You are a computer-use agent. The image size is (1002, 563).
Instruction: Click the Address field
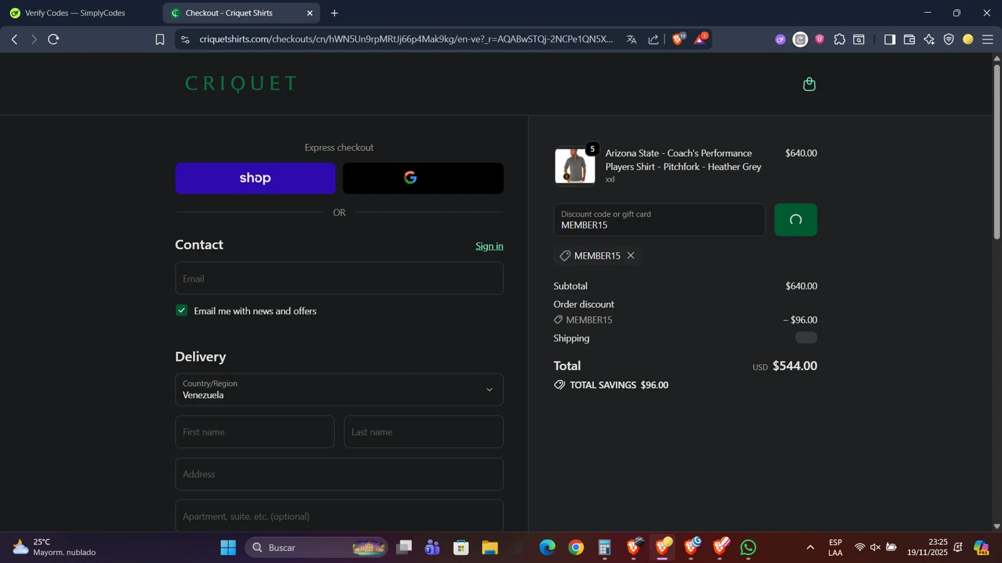click(x=339, y=474)
